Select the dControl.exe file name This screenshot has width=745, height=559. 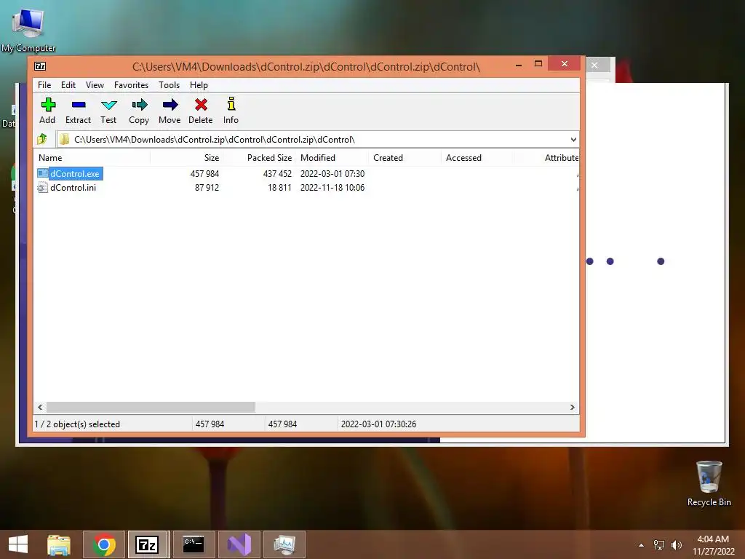[75, 173]
